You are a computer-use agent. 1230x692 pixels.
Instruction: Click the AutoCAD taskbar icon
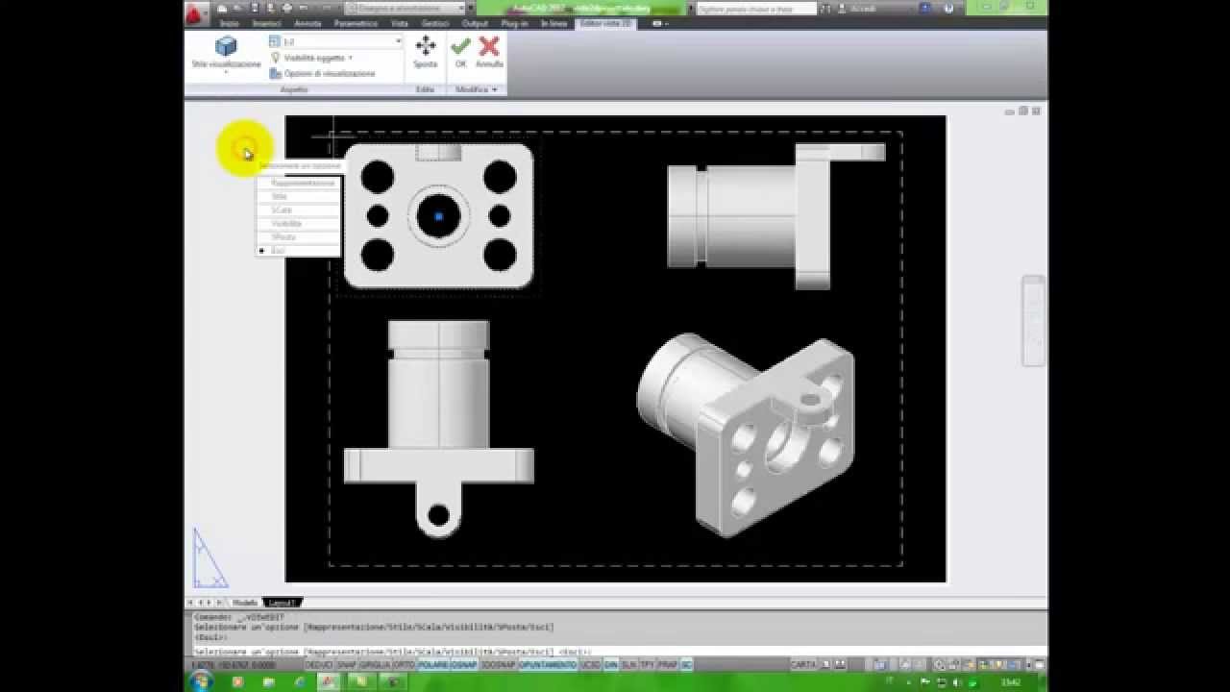pyautogui.click(x=329, y=681)
